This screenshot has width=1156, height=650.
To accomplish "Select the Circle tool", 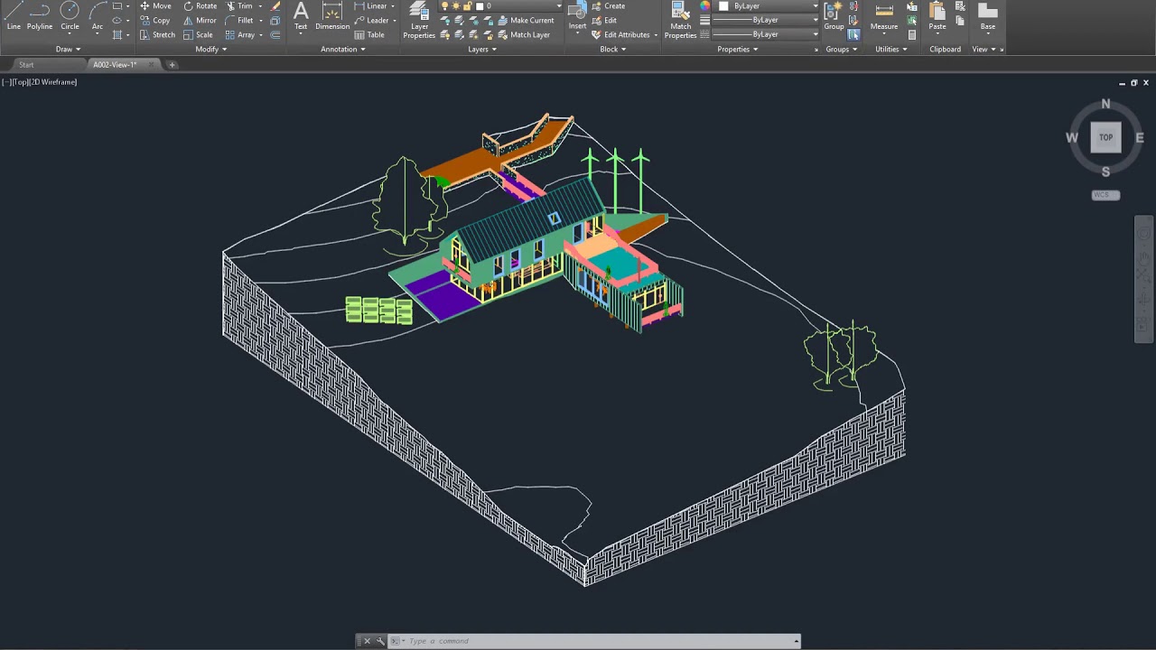I will click(70, 17).
